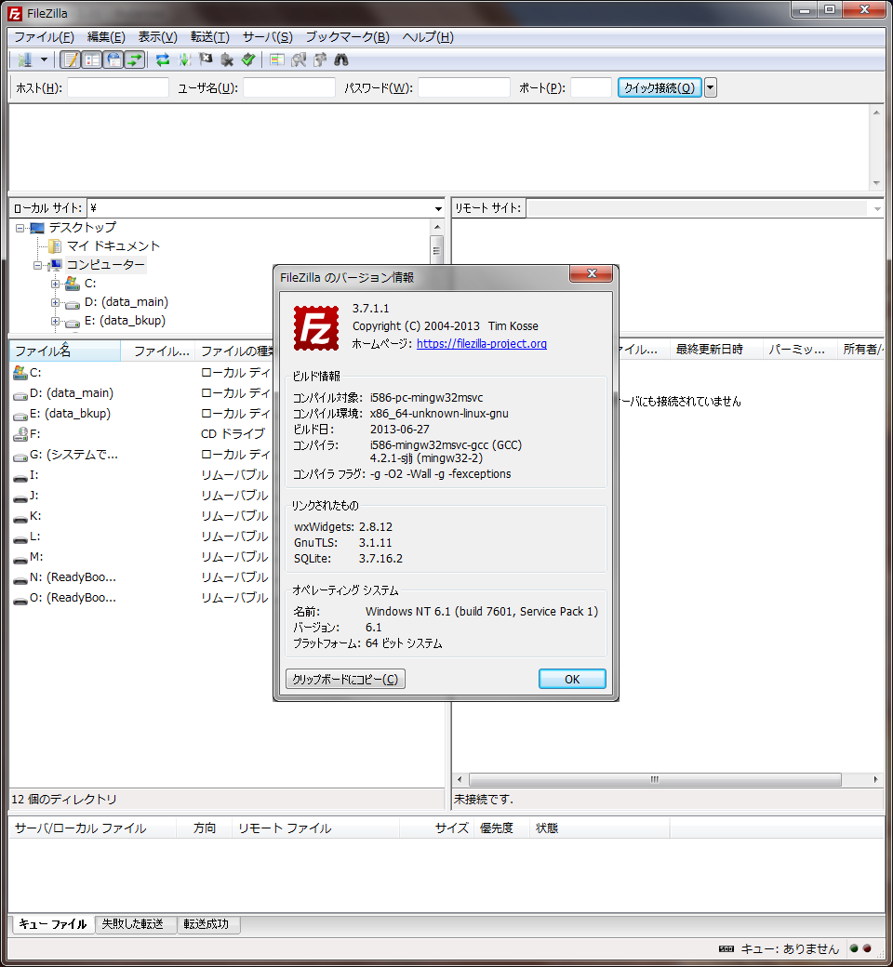Select the コンピューター icon in tree
The width and height of the screenshot is (893, 967).
[x=55, y=265]
